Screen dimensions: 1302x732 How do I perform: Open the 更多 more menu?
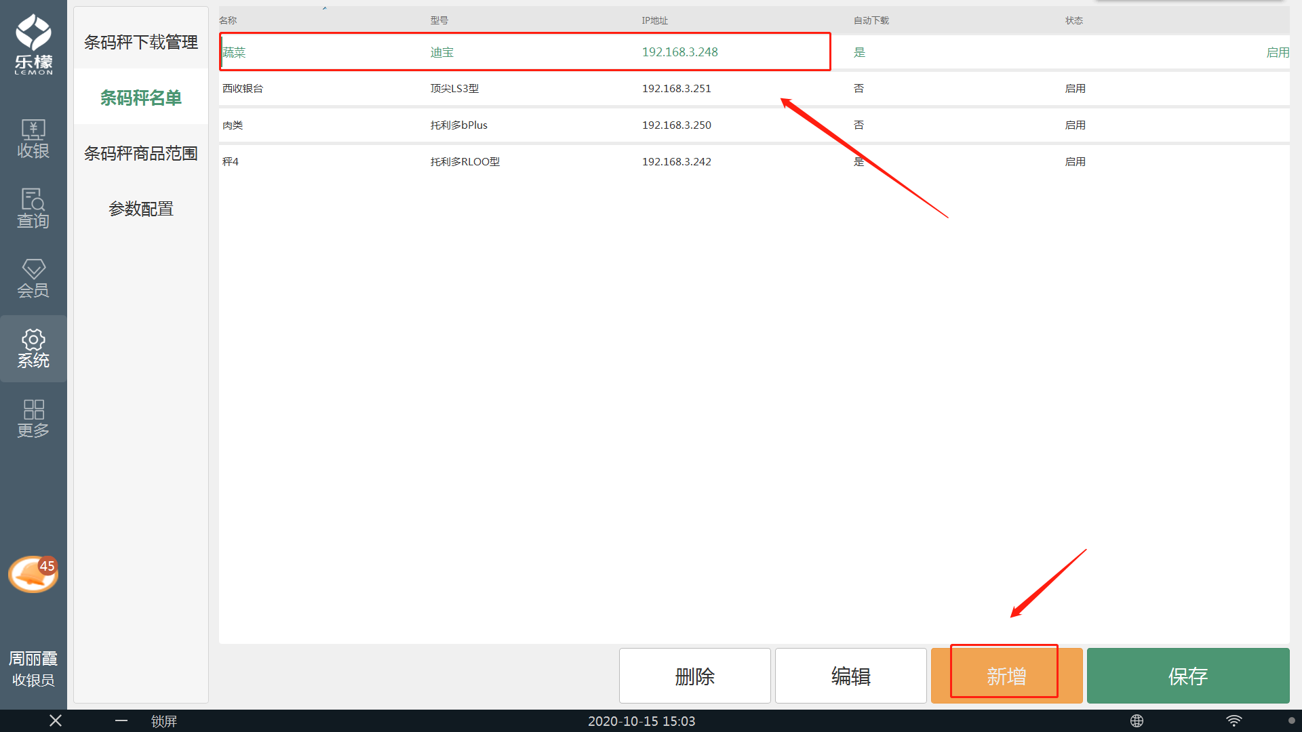[33, 418]
